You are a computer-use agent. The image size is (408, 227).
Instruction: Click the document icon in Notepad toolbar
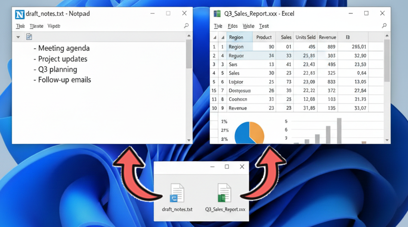point(29,37)
